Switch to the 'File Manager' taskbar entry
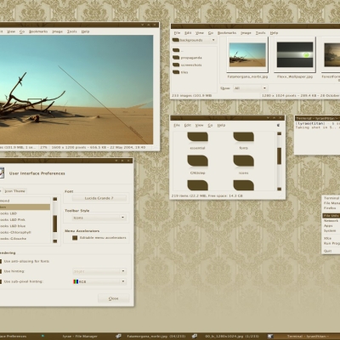 click(80, 337)
